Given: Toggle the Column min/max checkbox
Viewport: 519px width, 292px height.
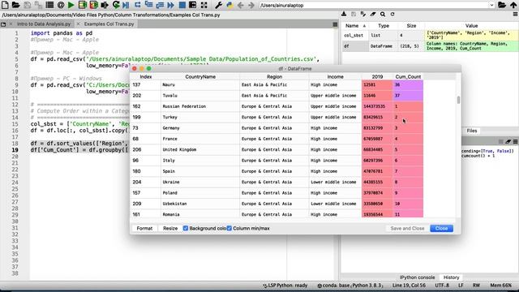Looking at the screenshot, I should (x=229, y=228).
